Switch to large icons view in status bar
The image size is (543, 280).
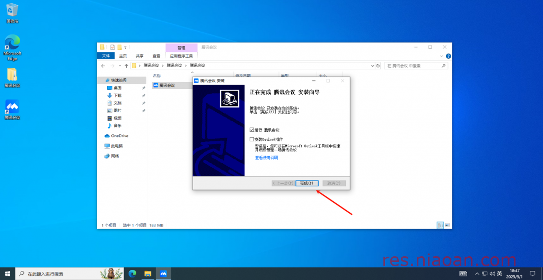coord(447,225)
